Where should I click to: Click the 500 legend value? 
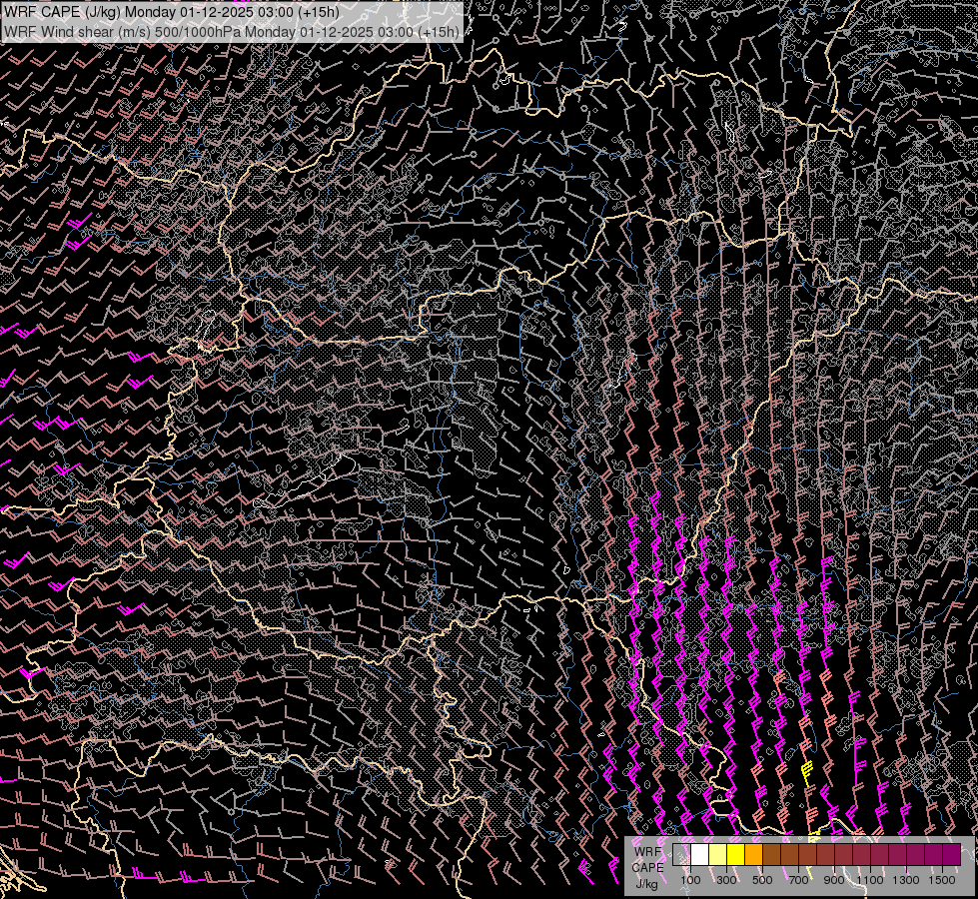point(762,880)
